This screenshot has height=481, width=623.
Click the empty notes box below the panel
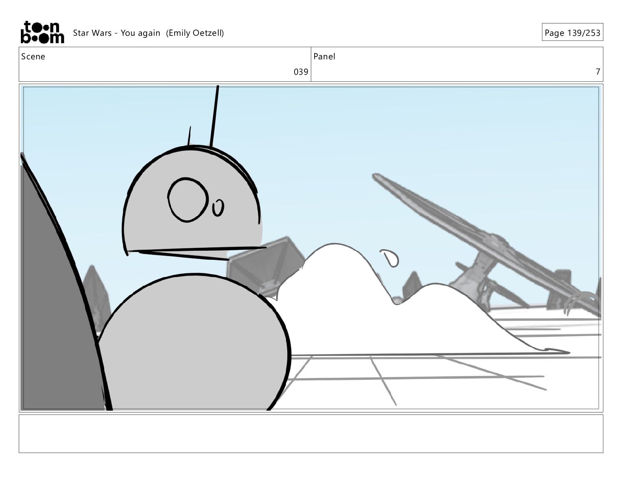click(x=311, y=433)
